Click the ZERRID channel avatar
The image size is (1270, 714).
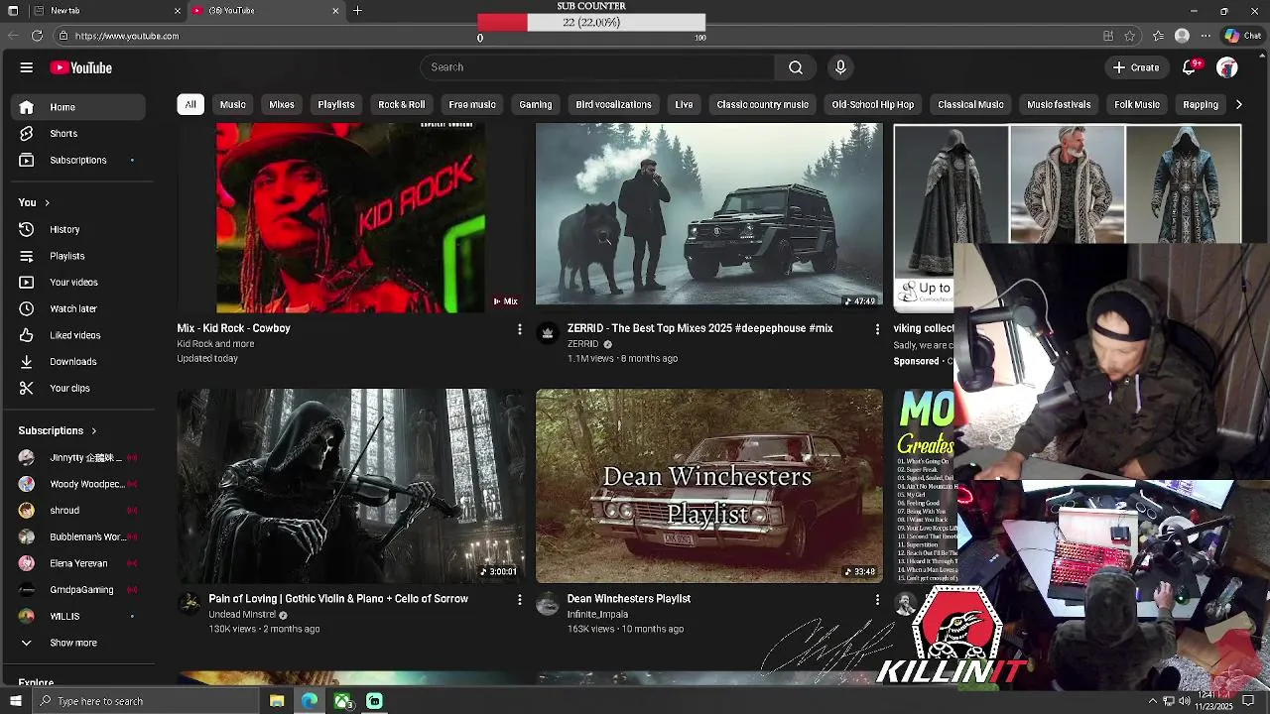[547, 333]
